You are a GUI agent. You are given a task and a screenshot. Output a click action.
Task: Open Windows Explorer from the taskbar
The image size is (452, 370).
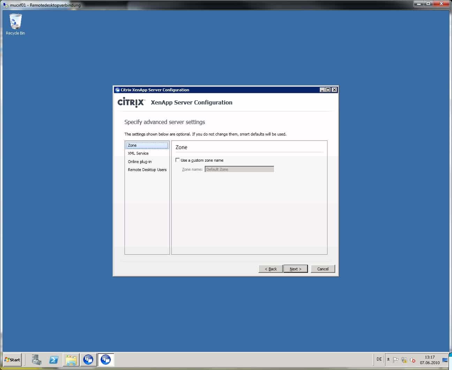coord(71,360)
